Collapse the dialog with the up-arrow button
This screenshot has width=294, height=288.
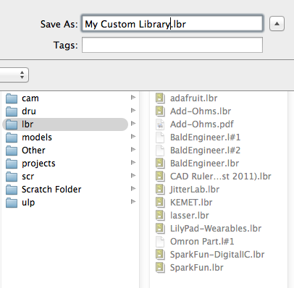pyautogui.click(x=277, y=24)
